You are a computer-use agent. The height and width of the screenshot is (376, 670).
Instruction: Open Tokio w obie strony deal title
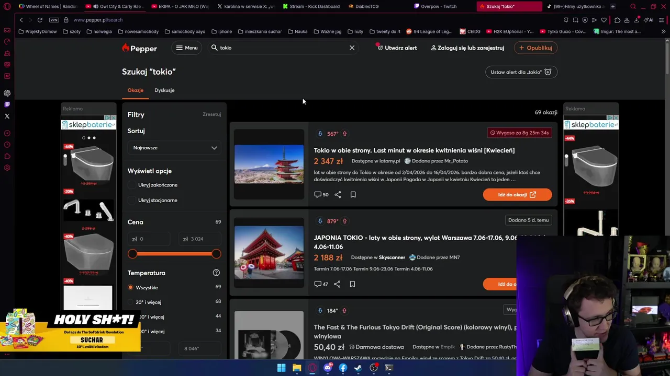414,150
